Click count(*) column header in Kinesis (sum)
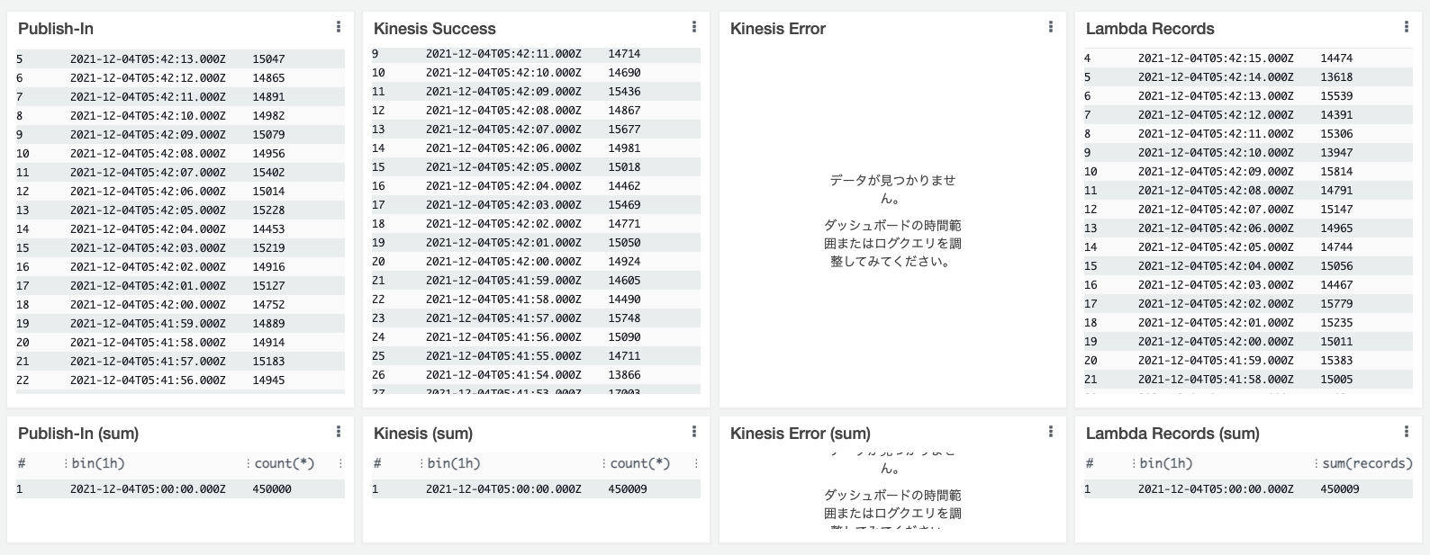 pyautogui.click(x=639, y=463)
